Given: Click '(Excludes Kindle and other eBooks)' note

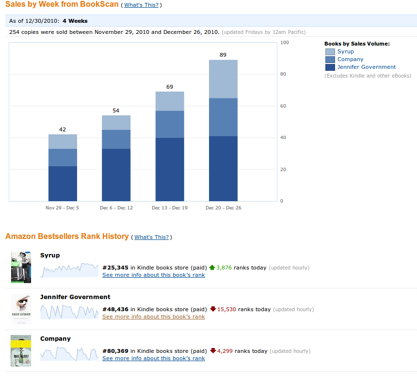Looking at the screenshot, I should click(x=368, y=76).
